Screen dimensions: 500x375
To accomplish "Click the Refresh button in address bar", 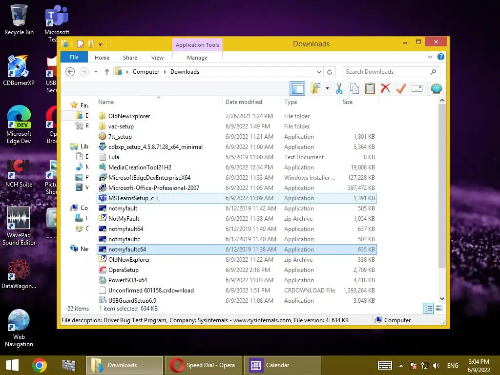I will 330,72.
